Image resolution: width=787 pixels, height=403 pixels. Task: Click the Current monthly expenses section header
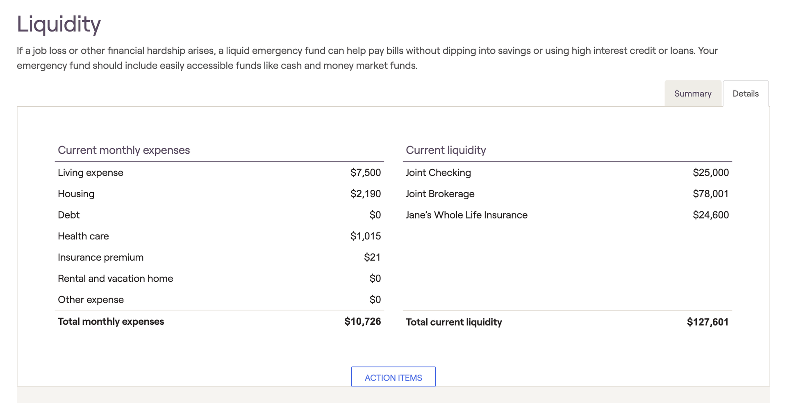click(x=124, y=150)
